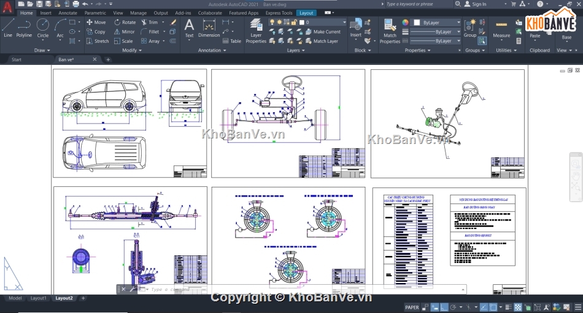Activate the Move command
The height and width of the screenshot is (313, 583).
[96, 22]
